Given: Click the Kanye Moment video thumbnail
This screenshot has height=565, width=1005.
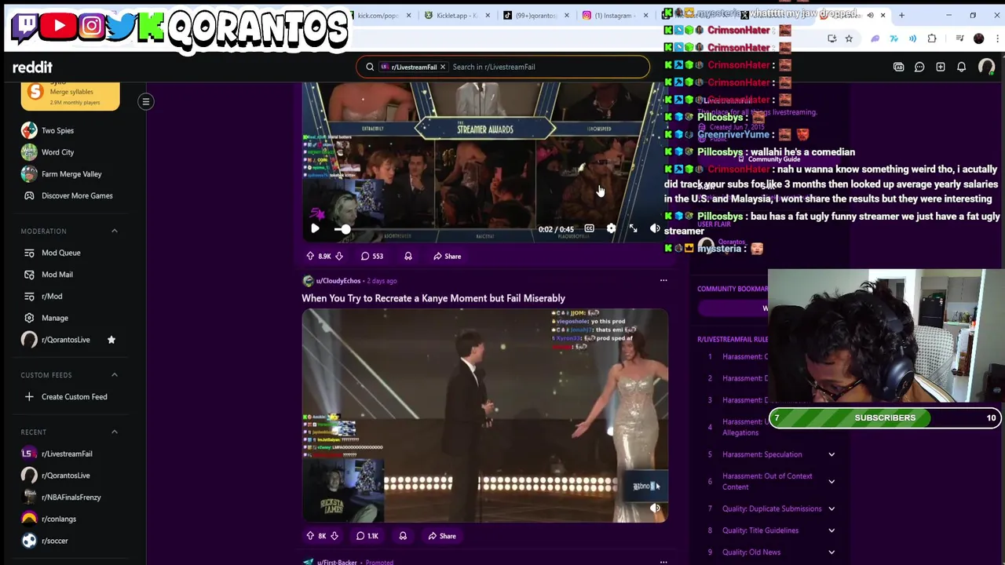Looking at the screenshot, I should tap(485, 415).
